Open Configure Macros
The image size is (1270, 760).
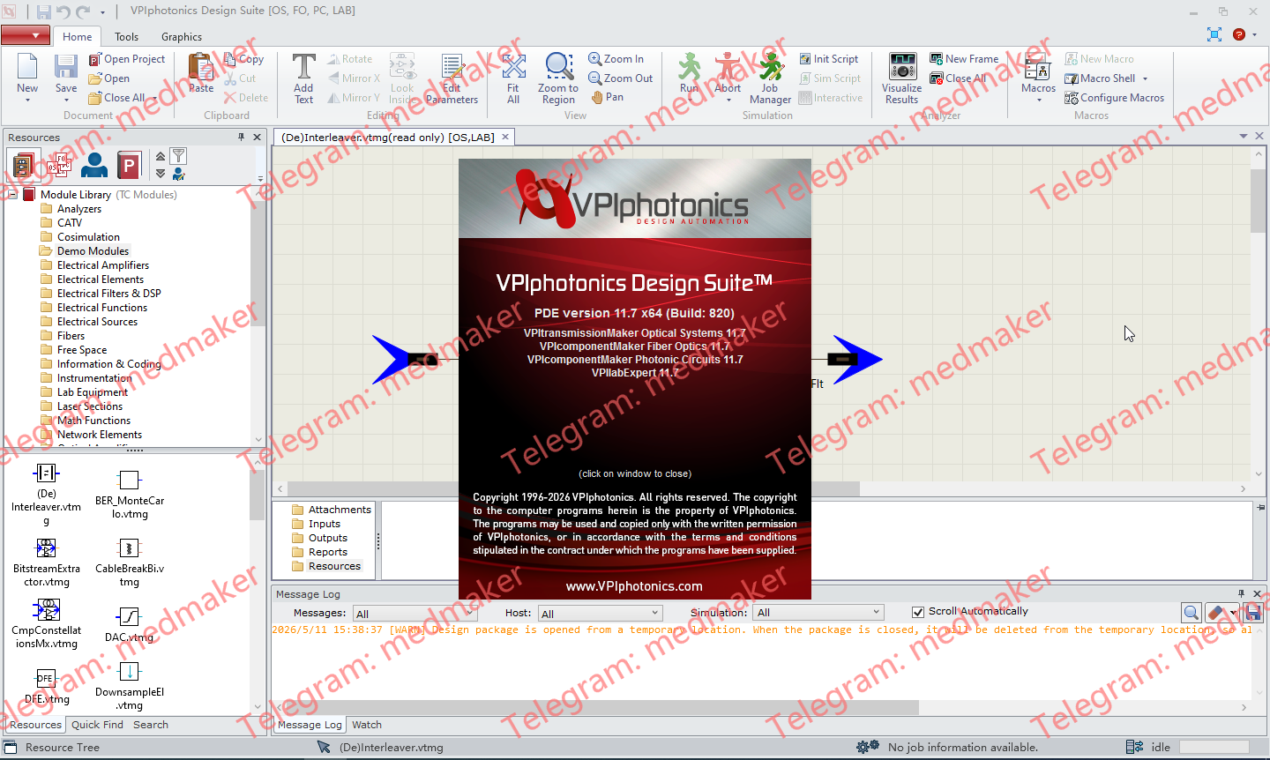1115,98
